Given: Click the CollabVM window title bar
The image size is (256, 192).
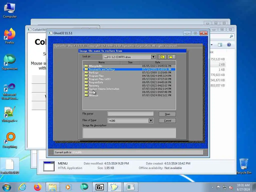Looking at the screenshot, I should (37, 29).
